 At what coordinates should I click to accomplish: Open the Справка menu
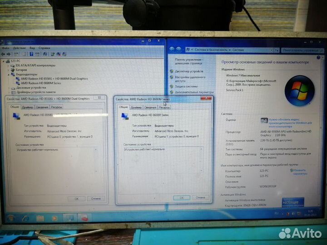click(44, 48)
